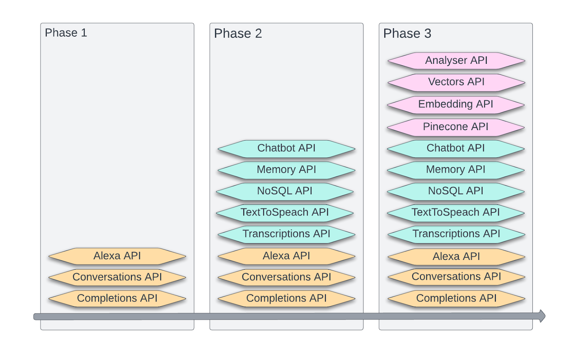580x353 pixels.
Task: Select the Embedding API shape
Action: pos(456,105)
